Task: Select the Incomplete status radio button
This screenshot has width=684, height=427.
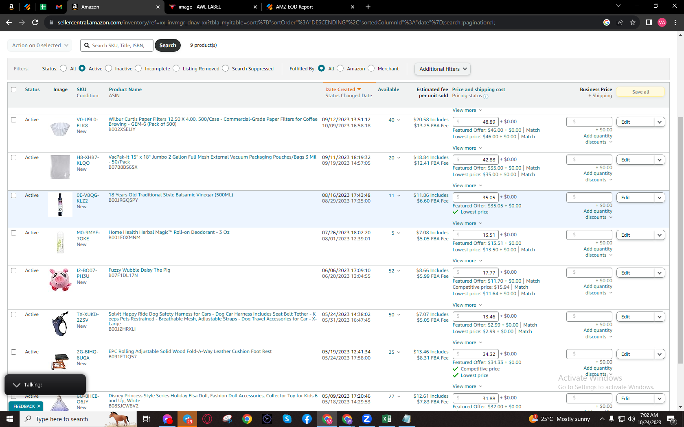Action: coord(138,68)
